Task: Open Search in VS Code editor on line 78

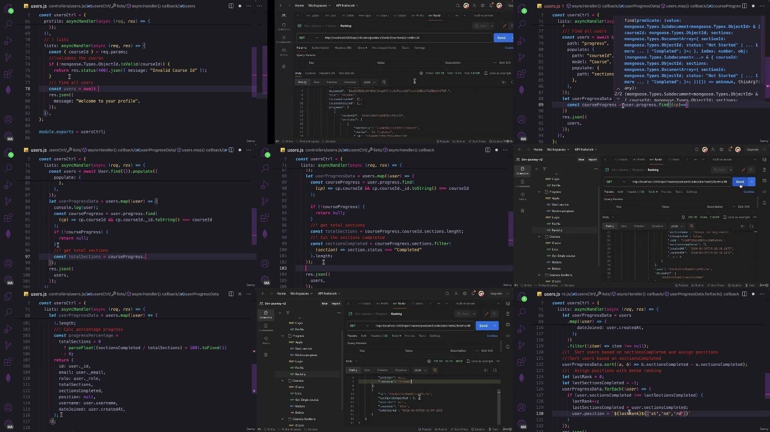Action: [8, 24]
